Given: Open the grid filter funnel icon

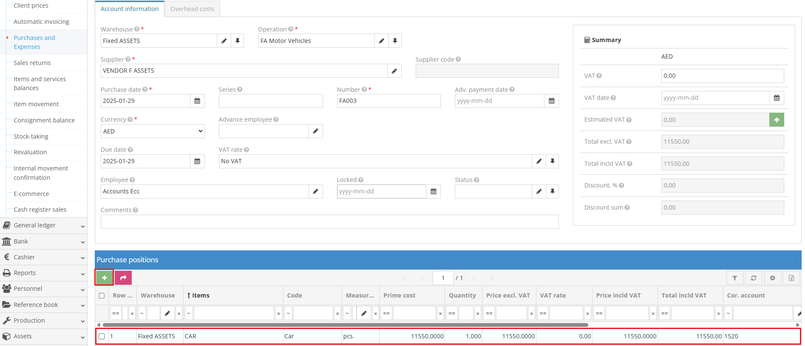Looking at the screenshot, I should (x=734, y=278).
